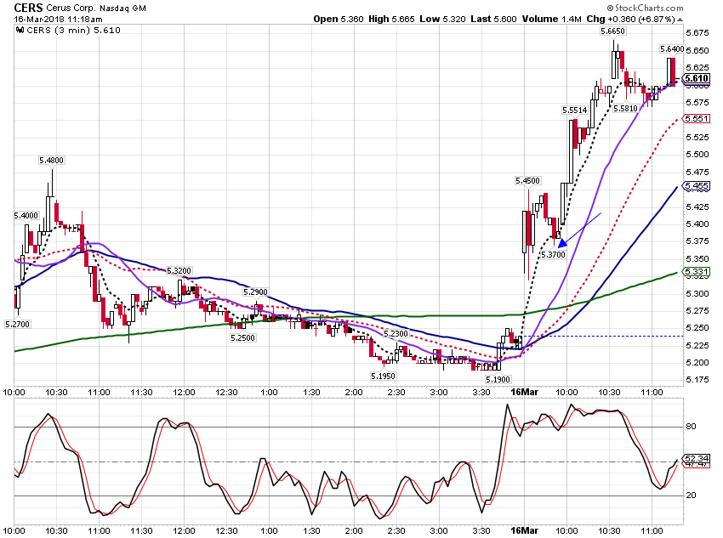Click the 5.2700 low price callout
This screenshot has width=723, height=538.
pos(18,325)
